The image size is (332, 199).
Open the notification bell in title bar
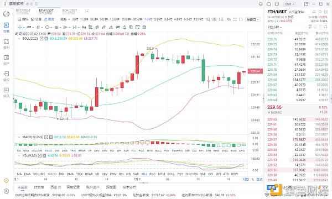[261, 4]
